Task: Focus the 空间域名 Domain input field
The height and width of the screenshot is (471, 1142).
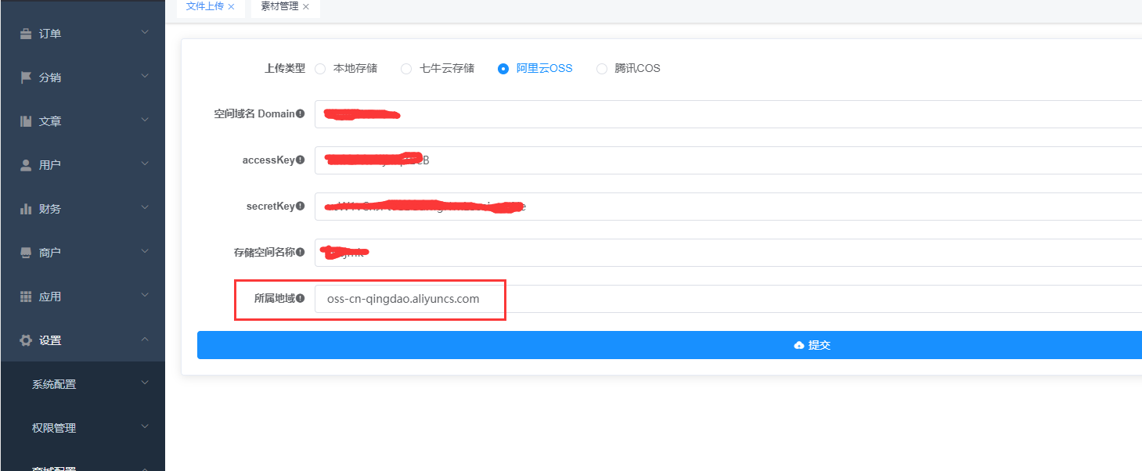Action: click(x=728, y=114)
